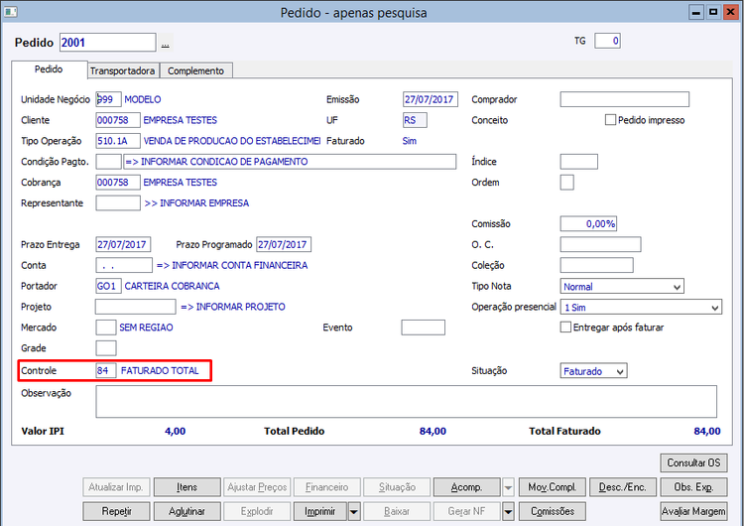Viewport: 744px width, 526px height.
Task: Click the FATURADO TOTAL text
Action: point(160,371)
